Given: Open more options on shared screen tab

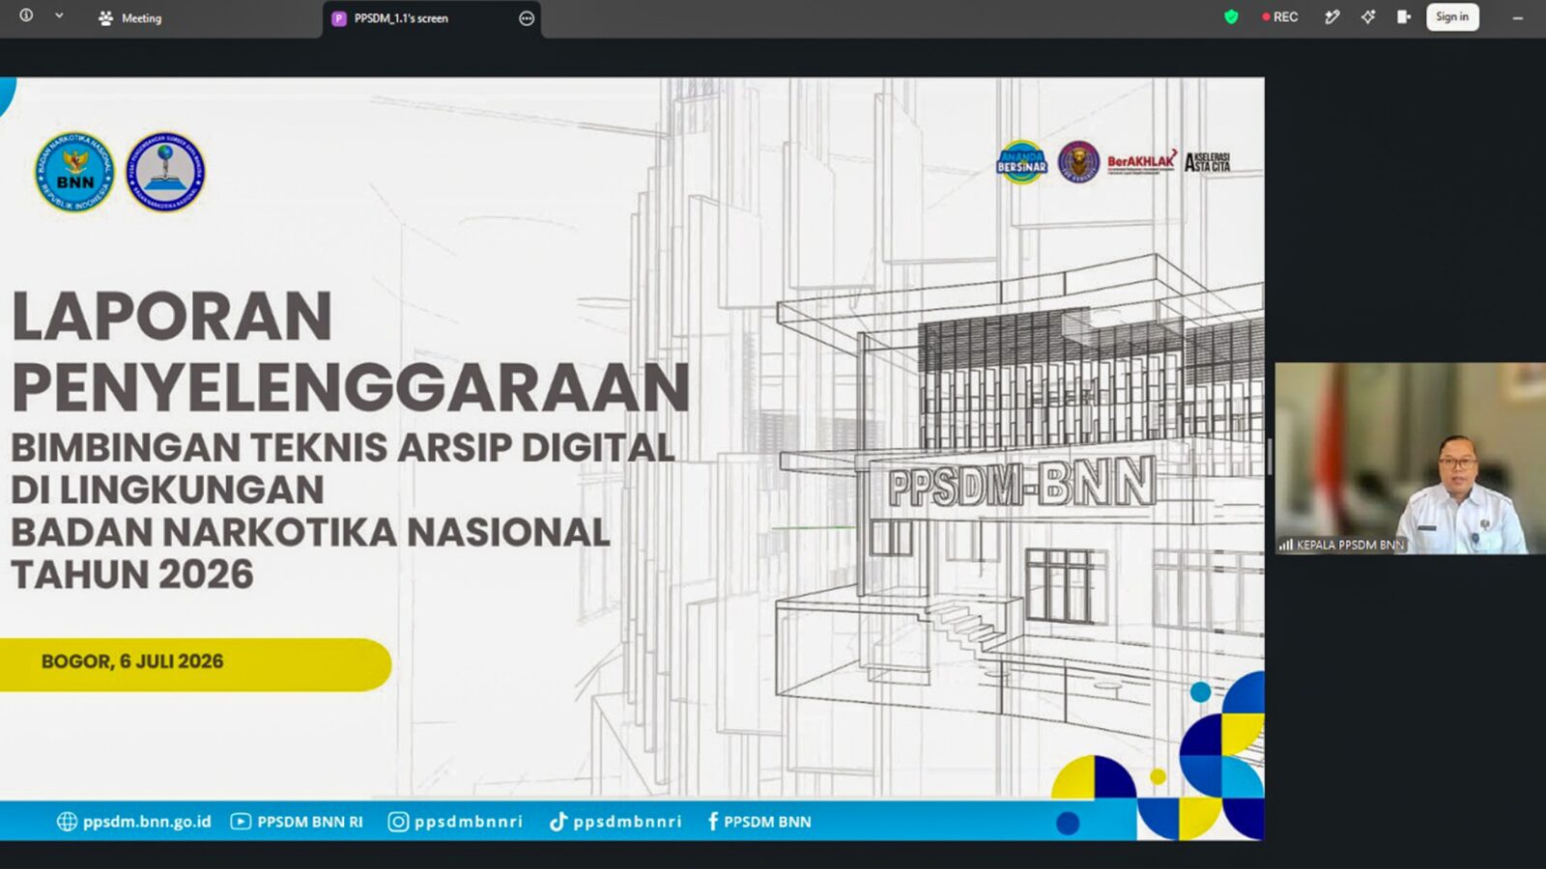Looking at the screenshot, I should pyautogui.click(x=526, y=18).
